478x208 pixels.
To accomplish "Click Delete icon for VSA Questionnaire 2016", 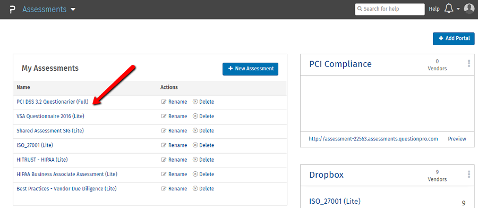I will click(195, 117).
